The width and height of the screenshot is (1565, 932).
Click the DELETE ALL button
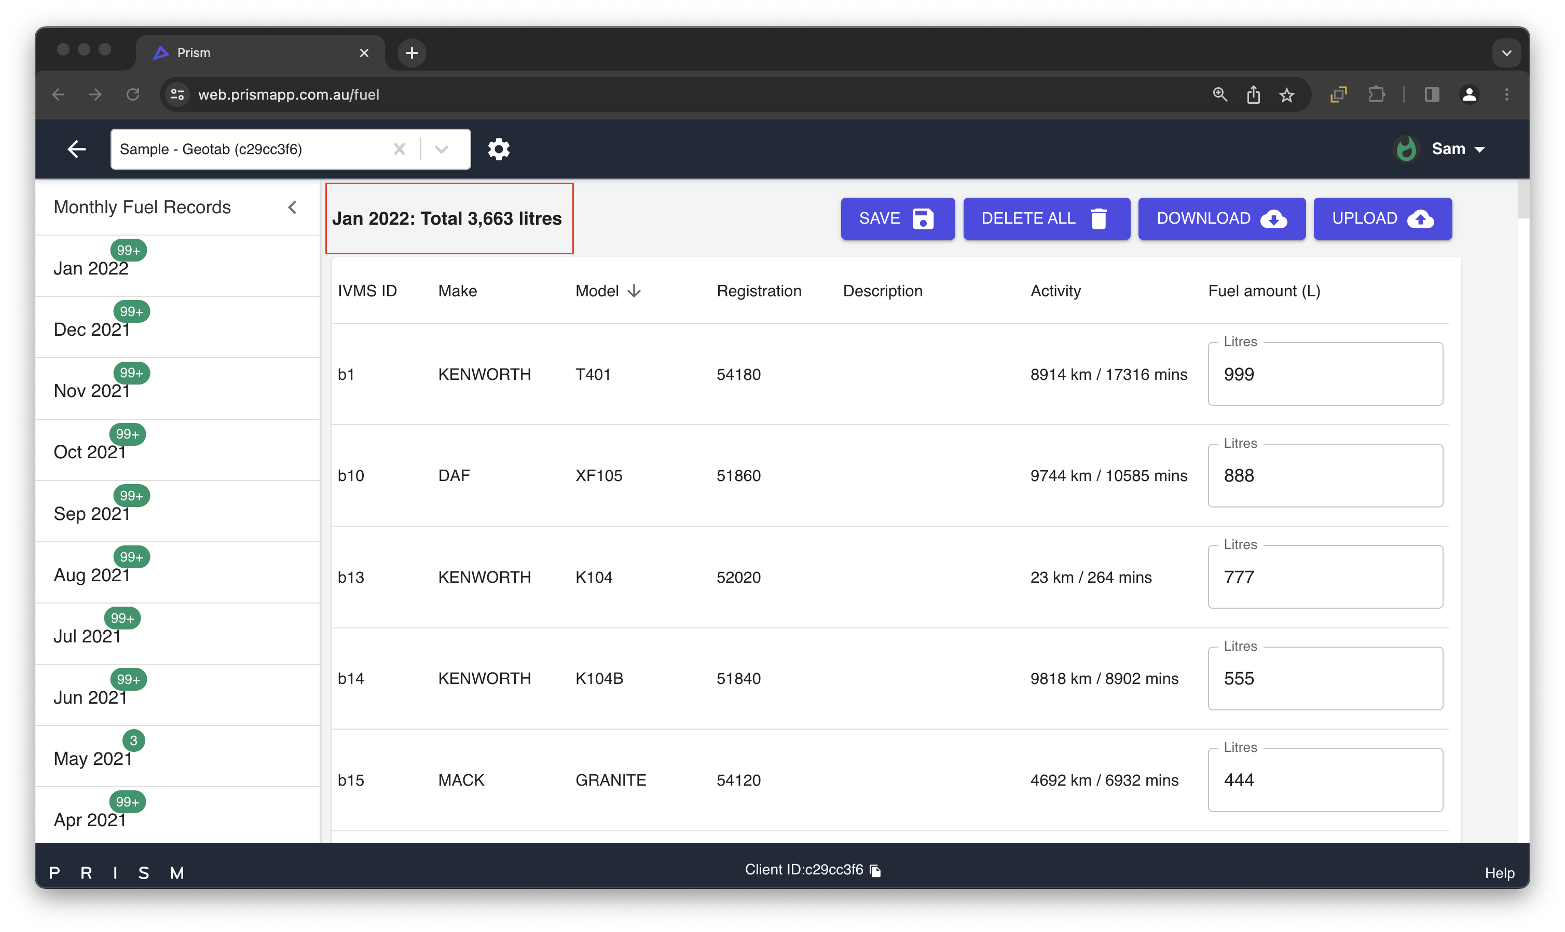click(x=1046, y=218)
